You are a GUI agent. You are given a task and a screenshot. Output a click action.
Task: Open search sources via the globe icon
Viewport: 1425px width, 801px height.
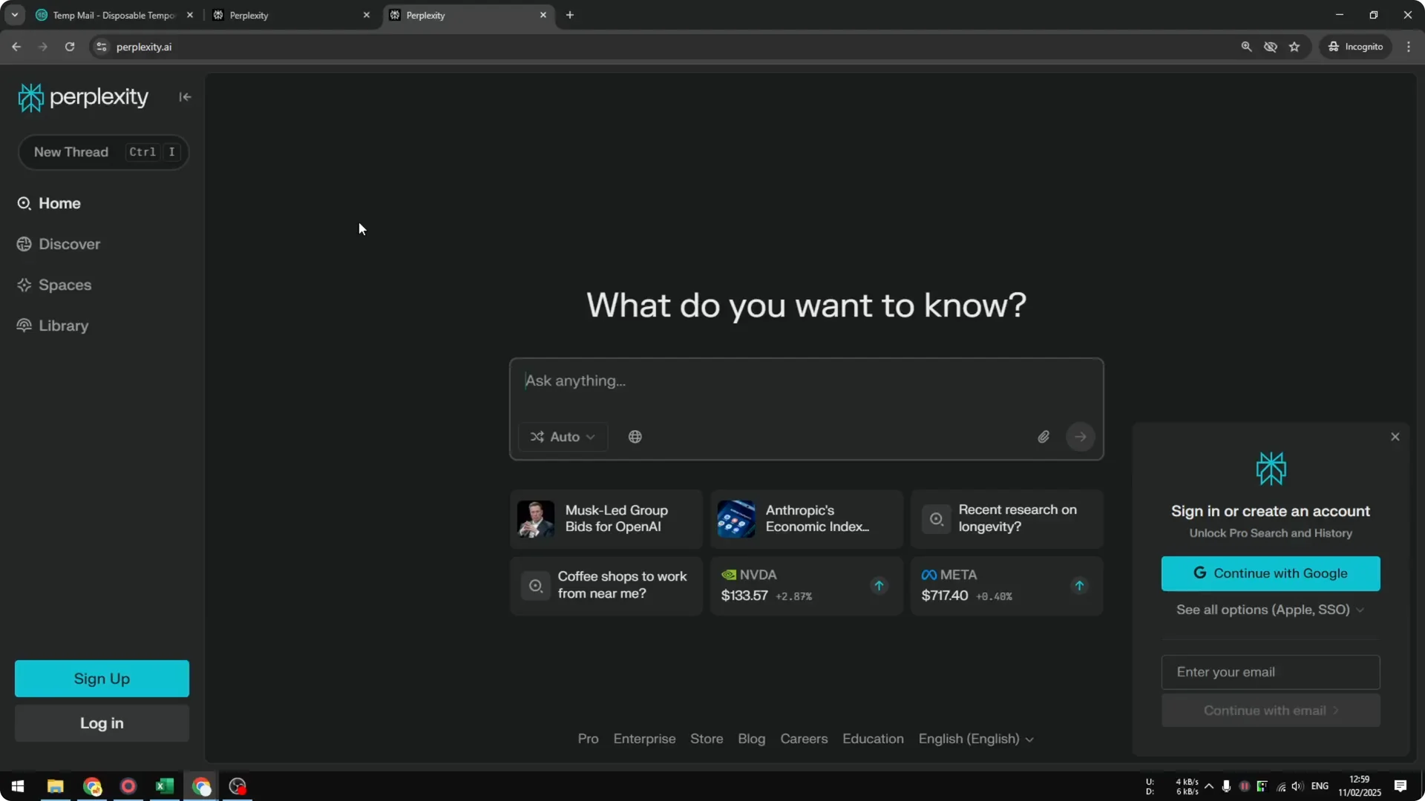(x=635, y=437)
